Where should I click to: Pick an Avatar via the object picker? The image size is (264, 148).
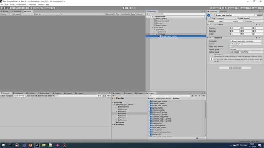[x=262, y=44]
